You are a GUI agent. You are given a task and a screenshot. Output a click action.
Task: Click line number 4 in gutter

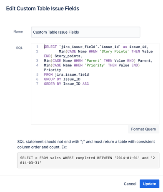pos(37,65)
